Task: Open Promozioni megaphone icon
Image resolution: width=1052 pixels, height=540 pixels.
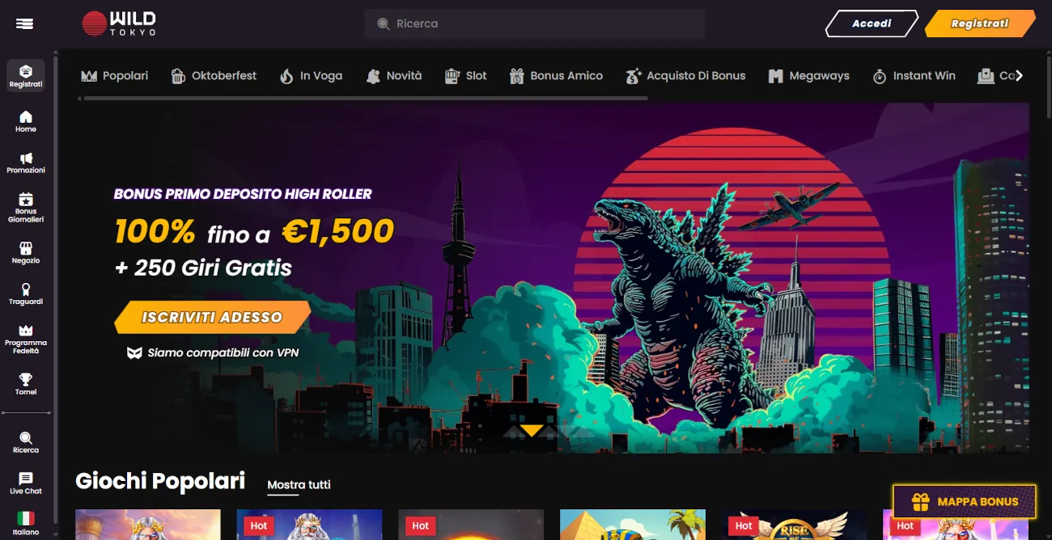Action: click(26, 158)
